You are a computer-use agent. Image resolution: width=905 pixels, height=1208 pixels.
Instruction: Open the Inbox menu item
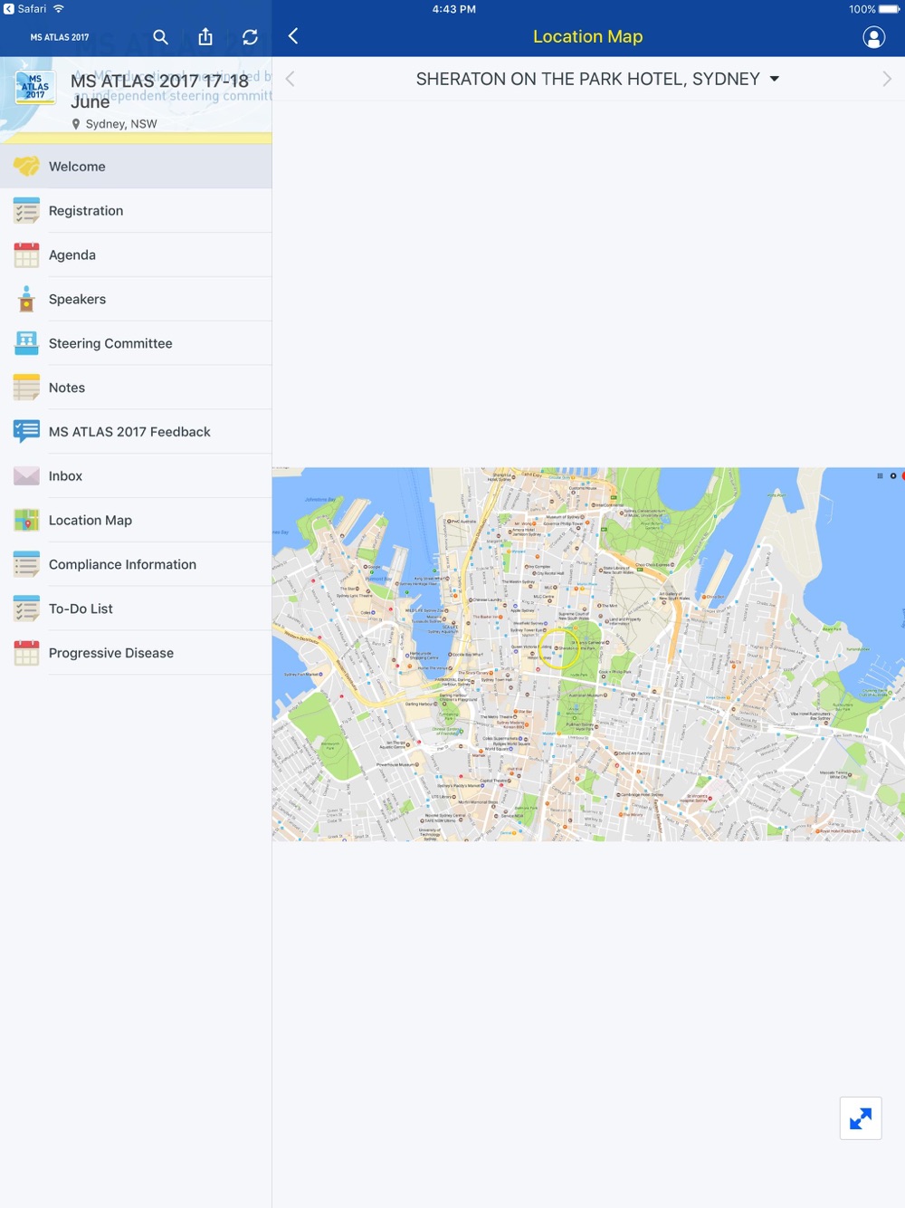coord(136,476)
